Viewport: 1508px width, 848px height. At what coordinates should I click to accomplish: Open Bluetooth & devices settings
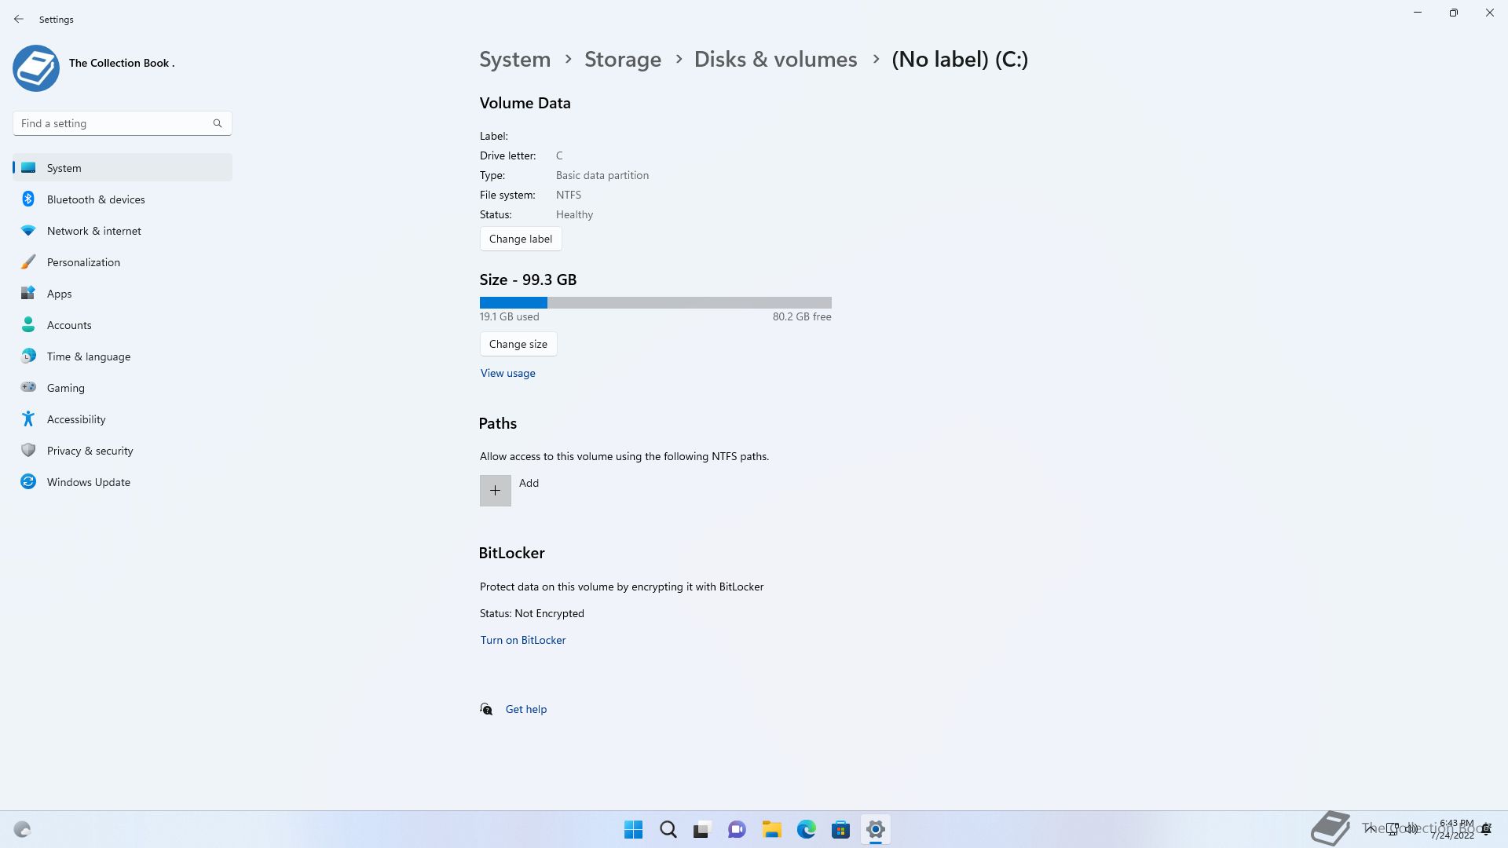(x=96, y=199)
